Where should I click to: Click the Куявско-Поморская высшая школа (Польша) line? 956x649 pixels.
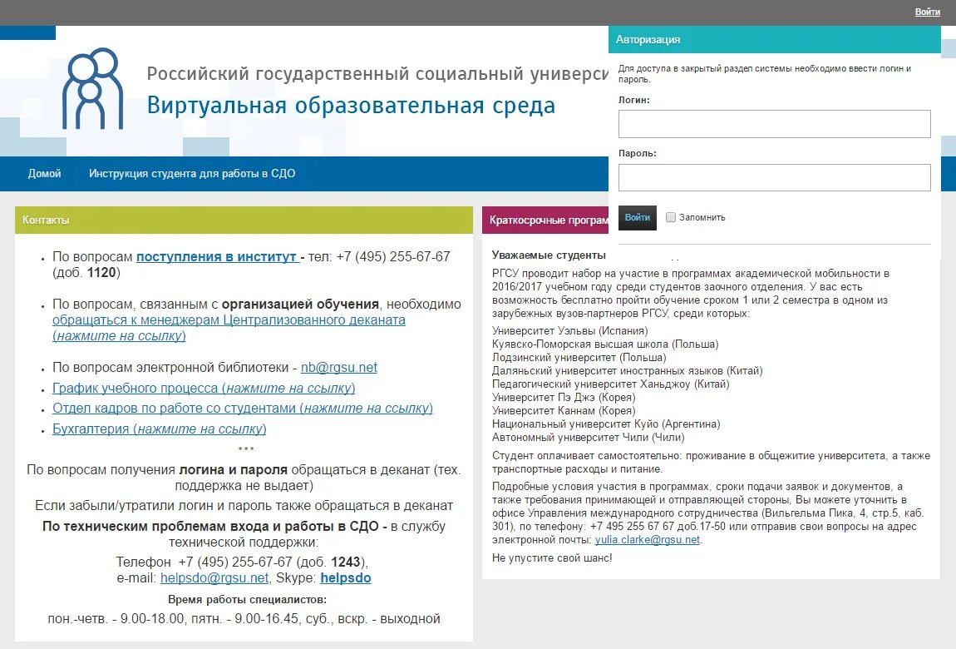605,344
